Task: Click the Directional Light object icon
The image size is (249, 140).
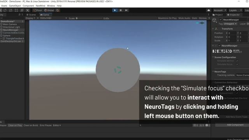Action: click(x=2, y=27)
